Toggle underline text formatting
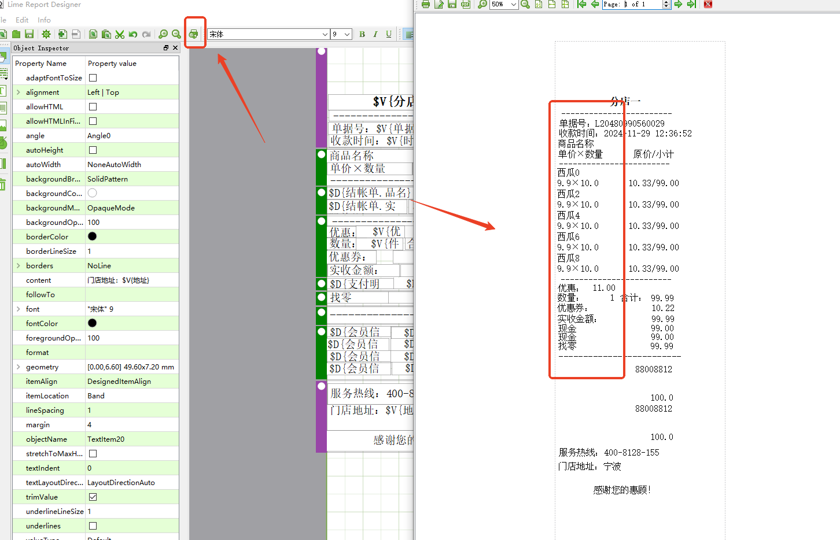This screenshot has width=840, height=540. pos(389,34)
